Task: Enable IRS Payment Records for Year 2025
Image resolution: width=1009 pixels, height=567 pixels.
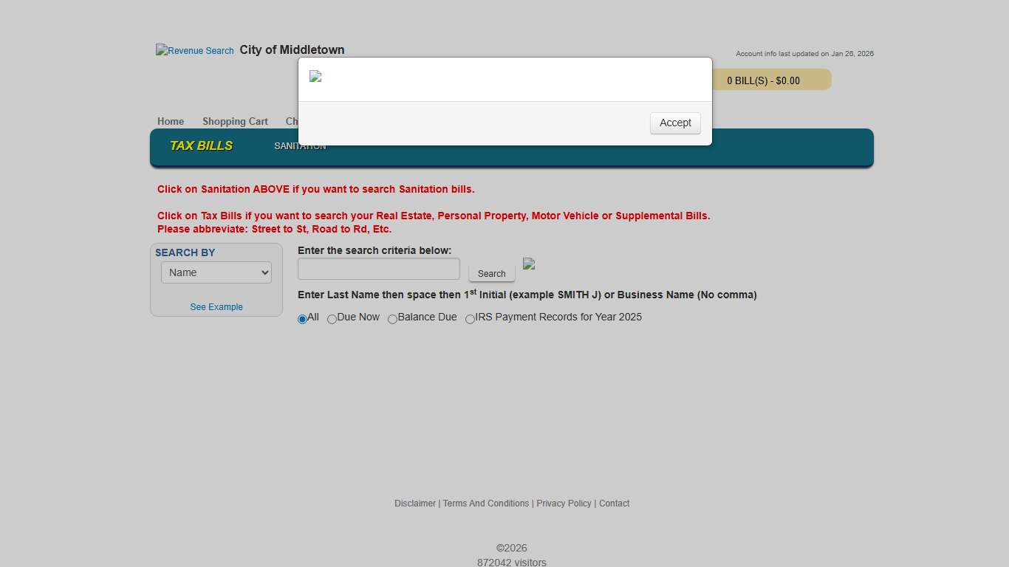Action: [x=470, y=319]
